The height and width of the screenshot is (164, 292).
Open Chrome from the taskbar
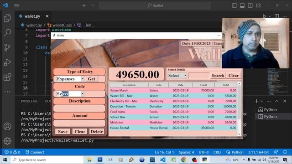[x=183, y=160]
